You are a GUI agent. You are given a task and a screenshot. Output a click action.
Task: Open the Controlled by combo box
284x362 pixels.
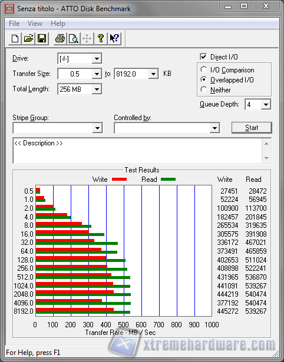(x=167, y=128)
